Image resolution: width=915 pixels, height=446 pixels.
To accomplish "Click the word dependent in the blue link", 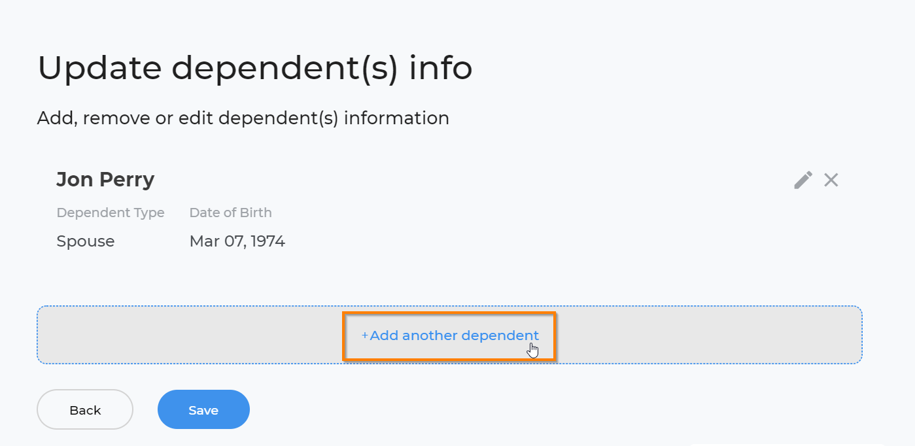I will click(500, 335).
